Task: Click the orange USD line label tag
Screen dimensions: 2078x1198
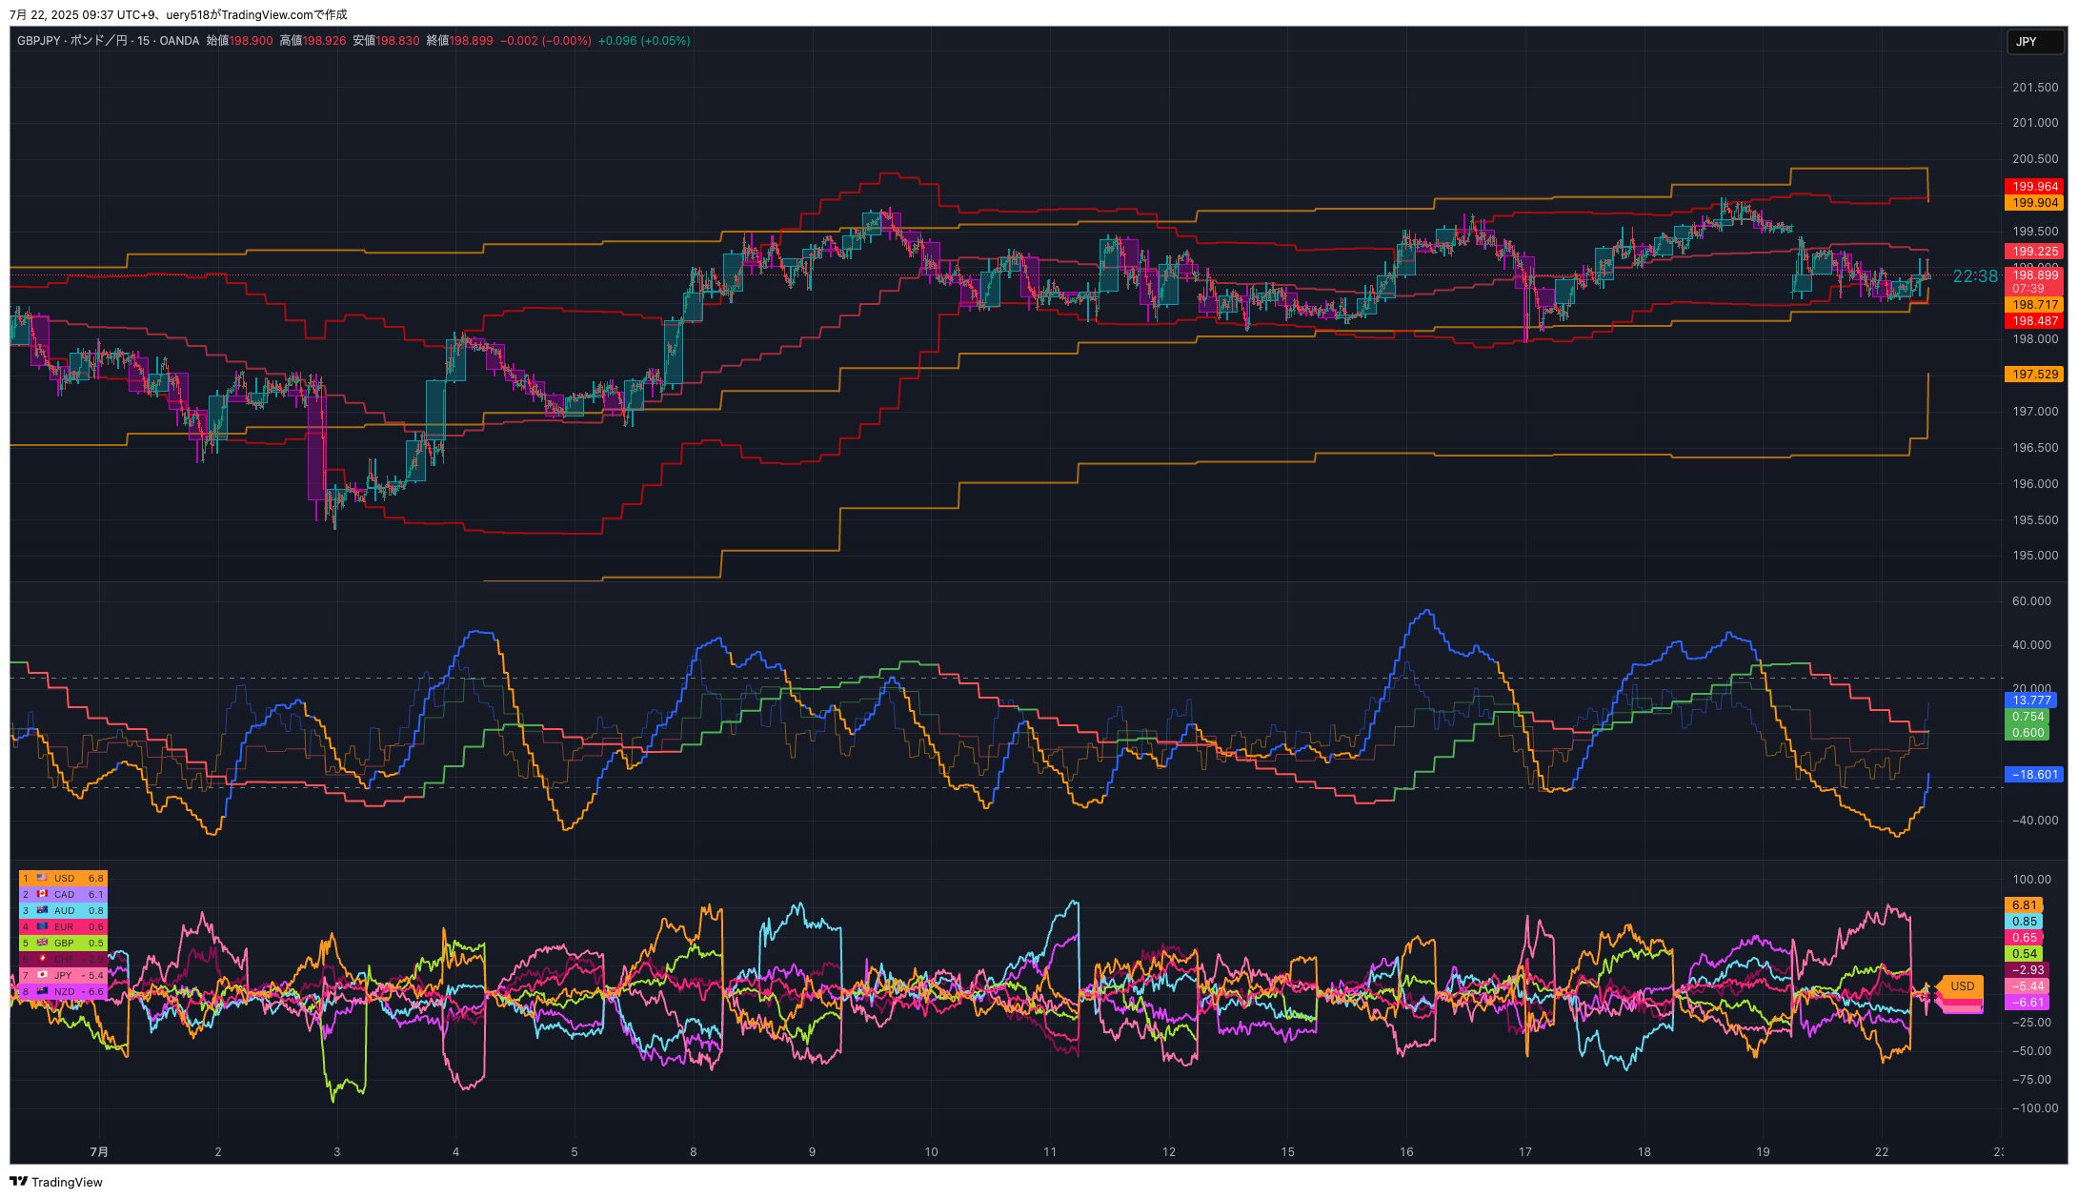Action: coord(1962,985)
